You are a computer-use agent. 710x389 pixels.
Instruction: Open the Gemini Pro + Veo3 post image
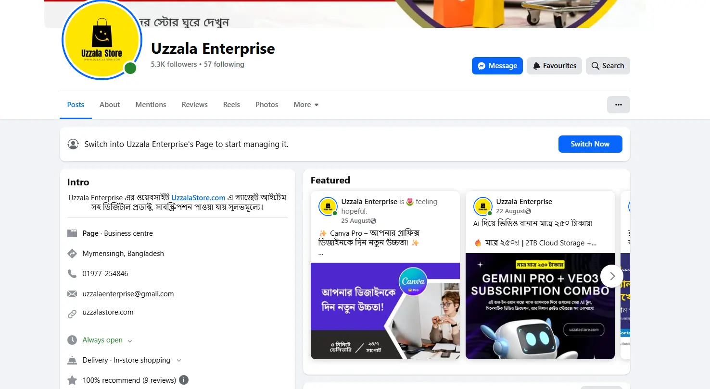coord(540,306)
